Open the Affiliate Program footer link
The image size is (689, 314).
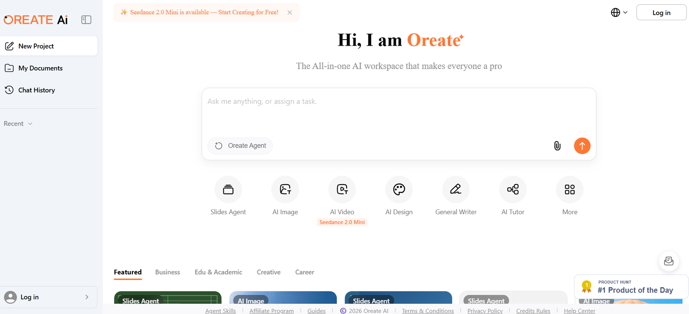coord(271,311)
